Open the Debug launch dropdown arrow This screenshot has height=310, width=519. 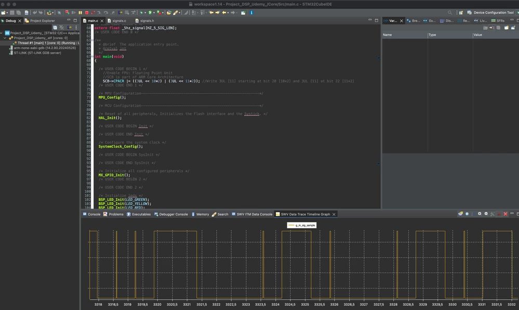(x=145, y=13)
